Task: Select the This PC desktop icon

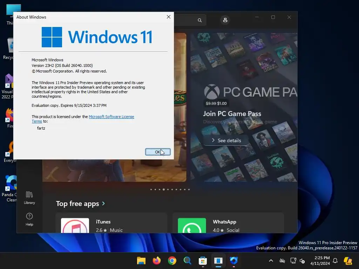Action: click(x=10, y=15)
